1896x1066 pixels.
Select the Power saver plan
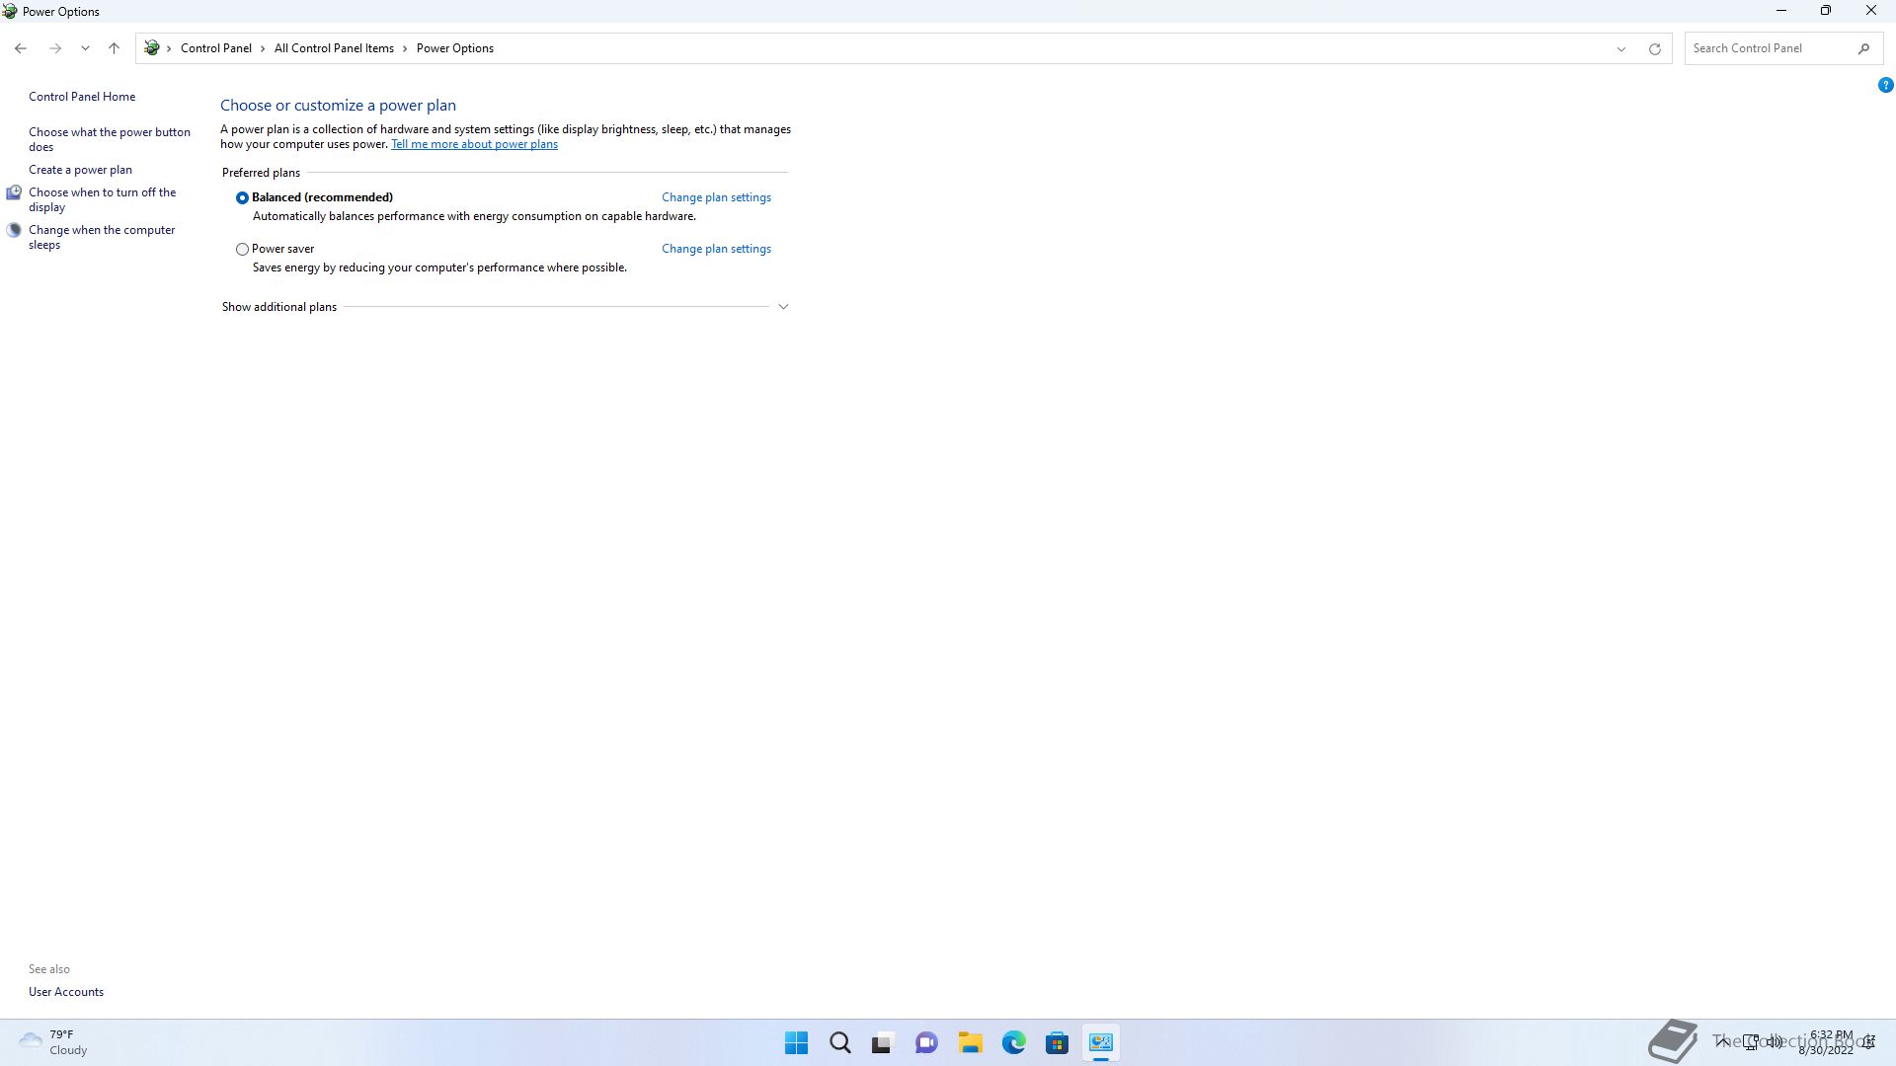(x=242, y=250)
